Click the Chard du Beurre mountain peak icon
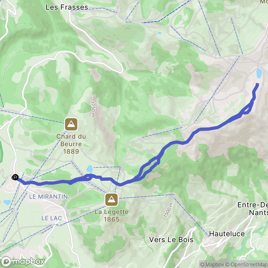This screenshot has height=268, width=268. pos(71,124)
